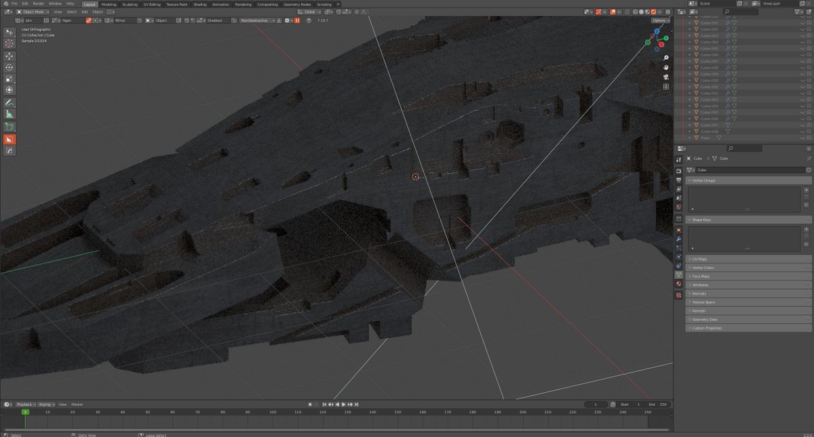The image size is (814, 437).
Task: Select the Add Cube tool
Action: (x=9, y=127)
